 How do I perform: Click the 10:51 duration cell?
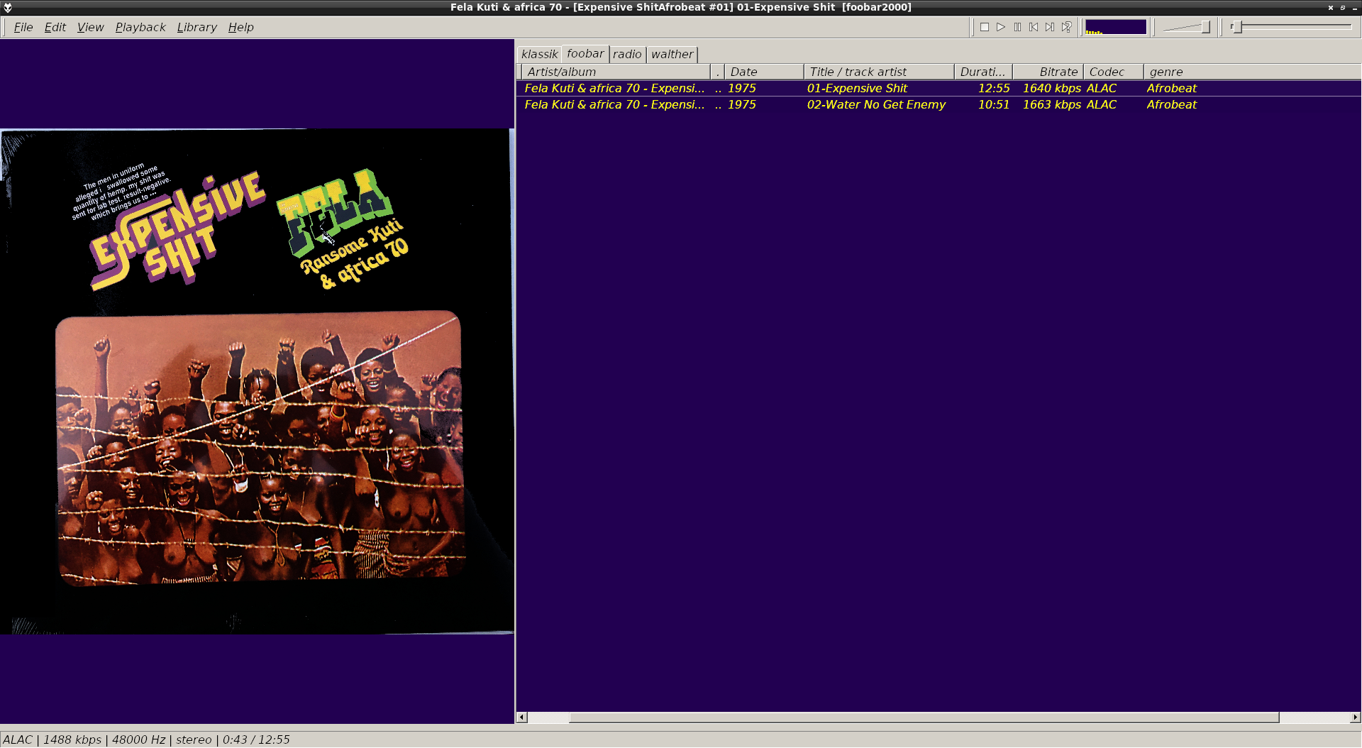point(993,104)
